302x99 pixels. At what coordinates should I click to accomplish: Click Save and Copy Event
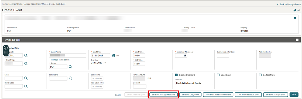coord(190,95)
